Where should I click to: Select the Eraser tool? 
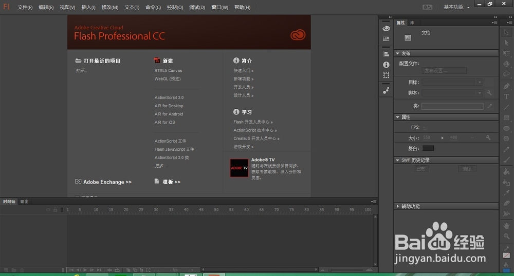[x=506, y=203]
